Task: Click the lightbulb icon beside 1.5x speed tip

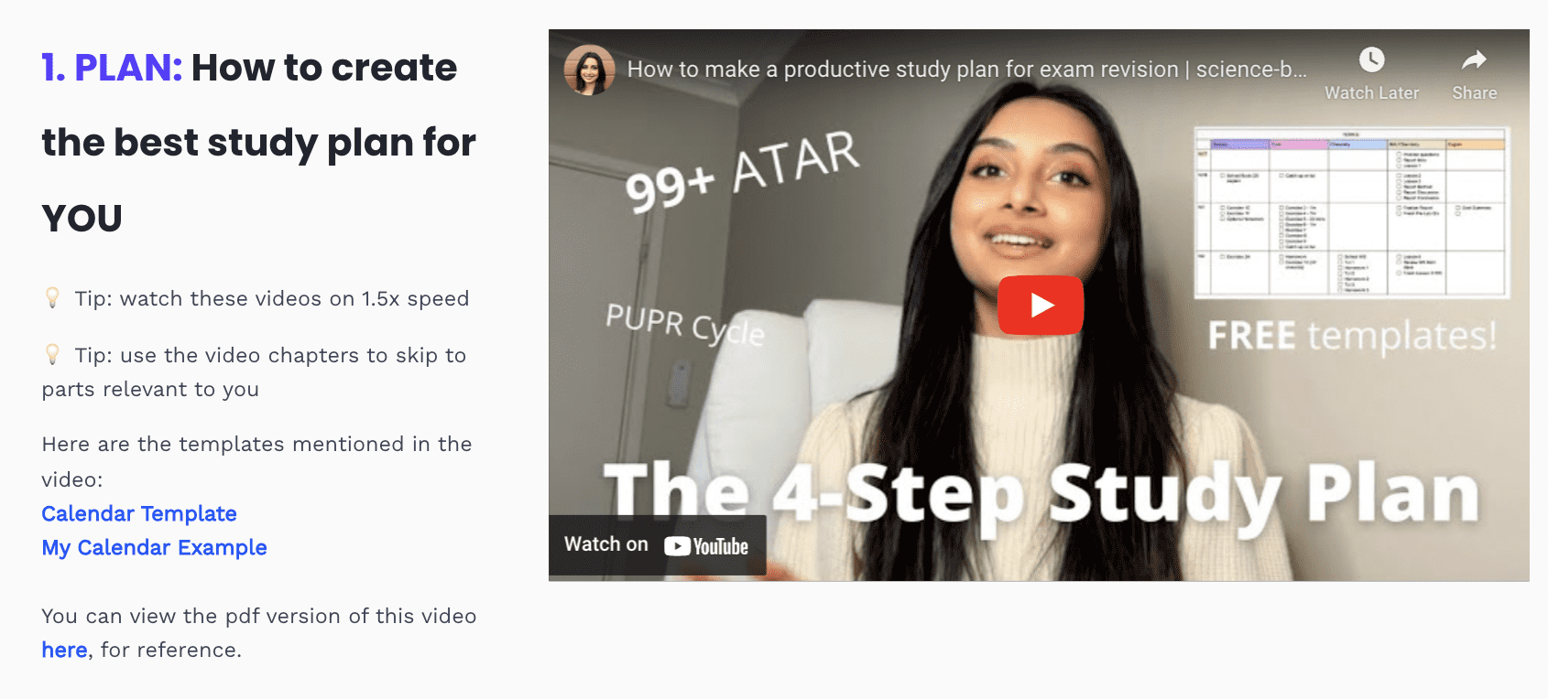Action: pyautogui.click(x=52, y=297)
